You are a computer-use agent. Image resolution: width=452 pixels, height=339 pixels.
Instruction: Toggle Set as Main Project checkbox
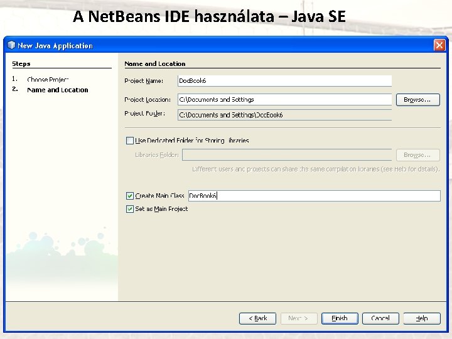[x=130, y=208]
